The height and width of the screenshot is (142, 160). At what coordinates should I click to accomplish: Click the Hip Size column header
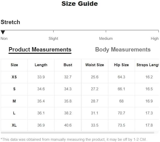pos(121,65)
